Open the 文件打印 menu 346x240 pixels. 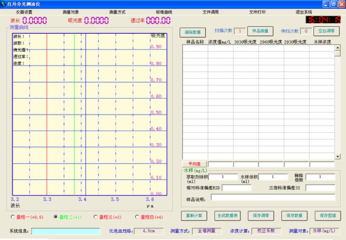point(257,12)
